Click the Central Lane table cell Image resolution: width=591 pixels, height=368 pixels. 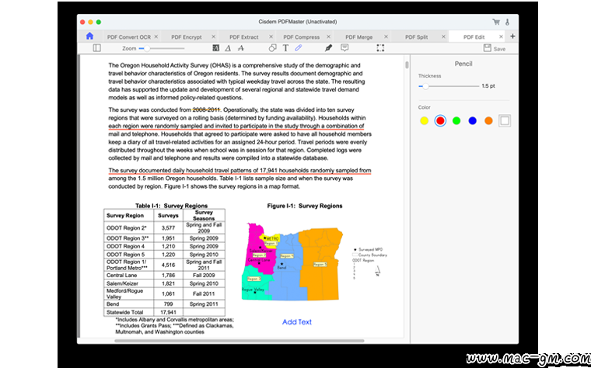[128, 276]
